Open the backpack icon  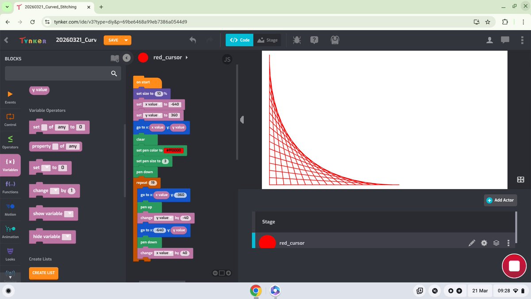coord(335,40)
